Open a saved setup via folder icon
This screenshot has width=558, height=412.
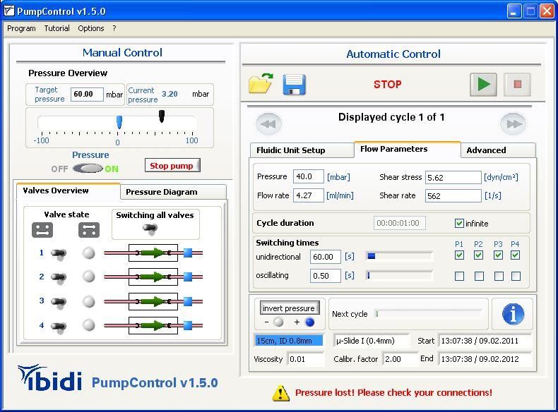click(261, 83)
